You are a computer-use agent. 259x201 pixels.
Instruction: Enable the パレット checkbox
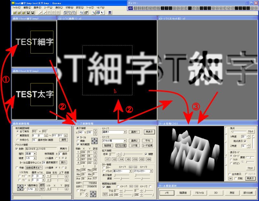(104, 171)
